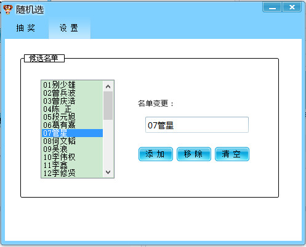This screenshot has width=306, height=247.
Task: Minimize the 随机选 window
Action: point(272,7)
